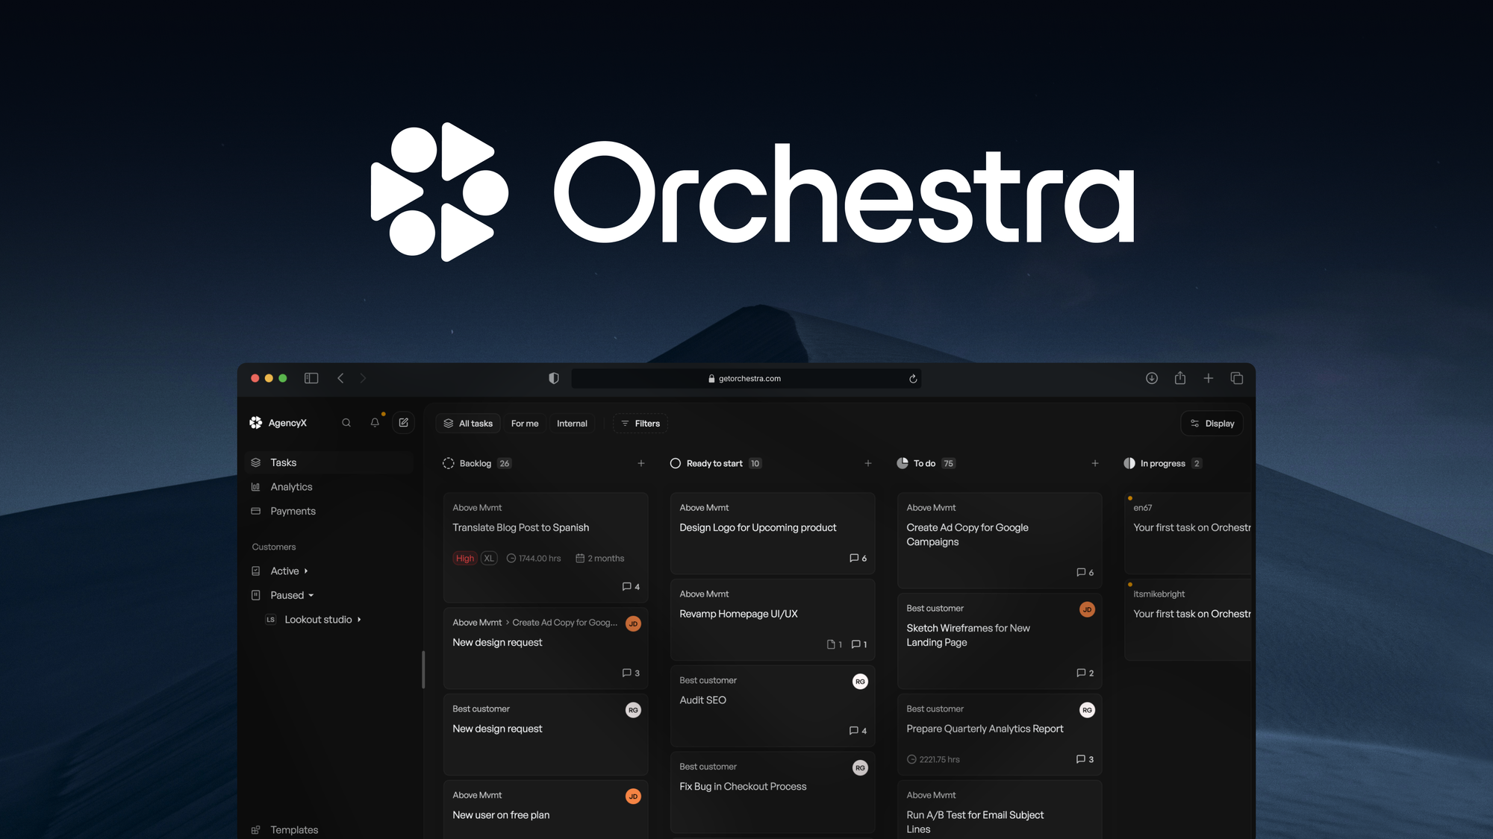Click the Templates icon at sidebar bottom

click(x=257, y=829)
